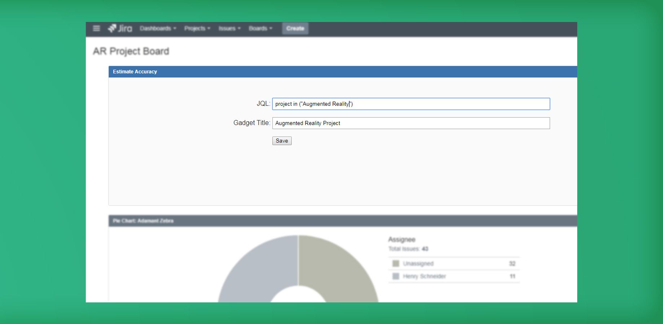The width and height of the screenshot is (663, 324).
Task: Click the Create button
Action: tap(295, 28)
